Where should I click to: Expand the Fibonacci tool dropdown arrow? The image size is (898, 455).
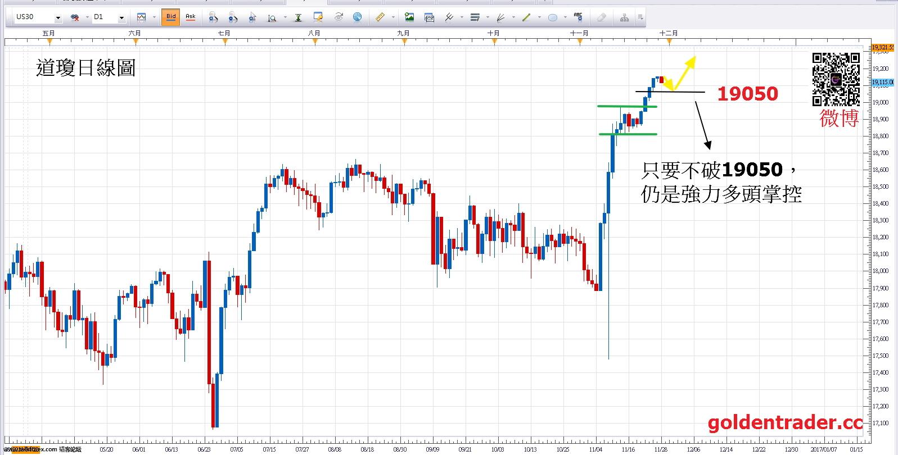(488, 18)
